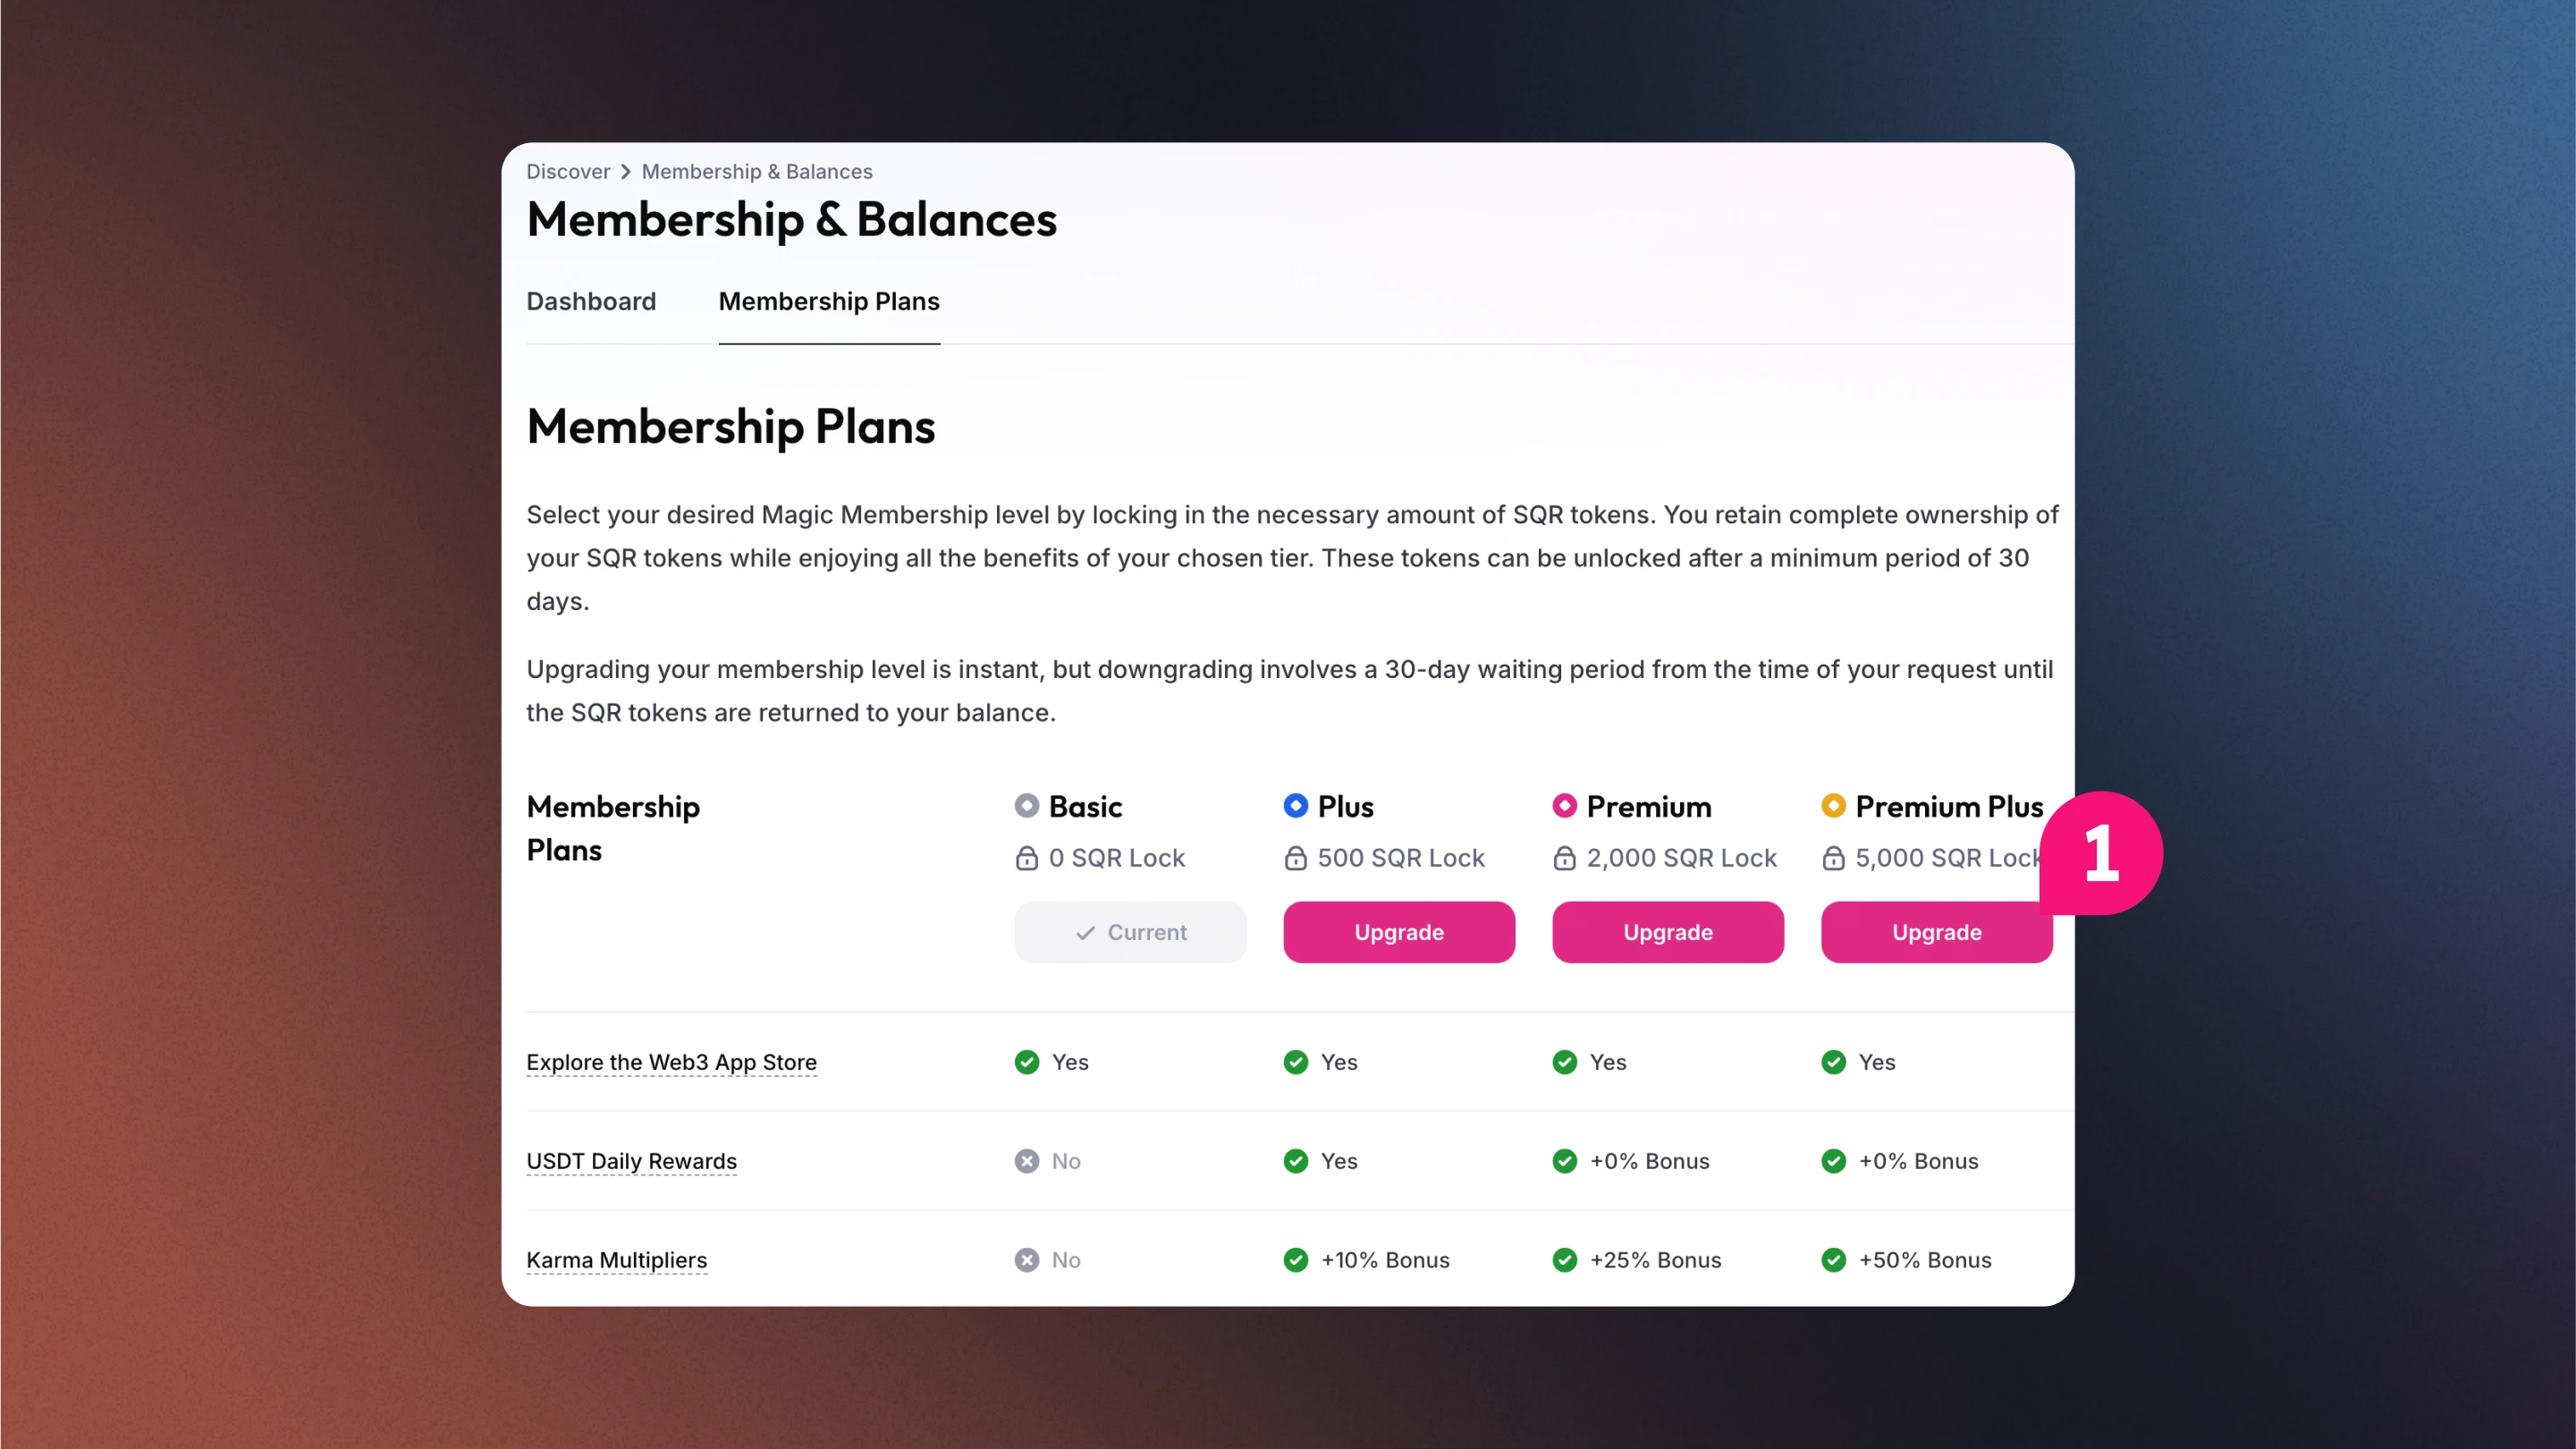Image resolution: width=2576 pixels, height=1449 pixels.
Task: Upgrade to the Premium plan
Action: [1667, 933]
